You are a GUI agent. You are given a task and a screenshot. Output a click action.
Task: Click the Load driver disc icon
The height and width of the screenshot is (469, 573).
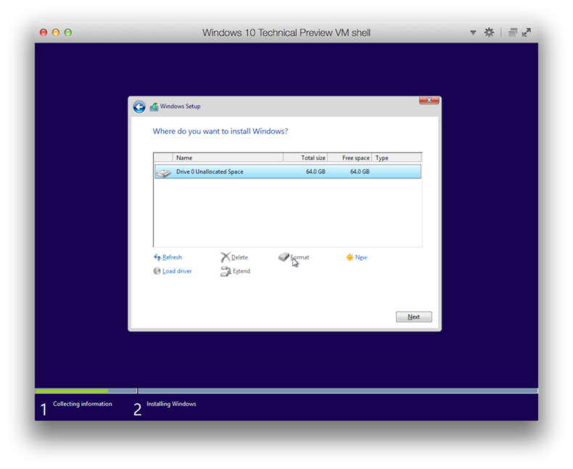(157, 270)
